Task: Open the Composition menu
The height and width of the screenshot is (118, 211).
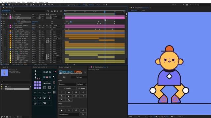Action: 12,2
